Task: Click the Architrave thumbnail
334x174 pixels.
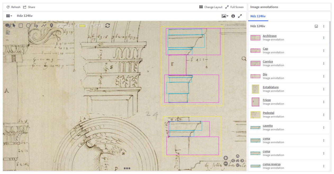Action: point(255,38)
